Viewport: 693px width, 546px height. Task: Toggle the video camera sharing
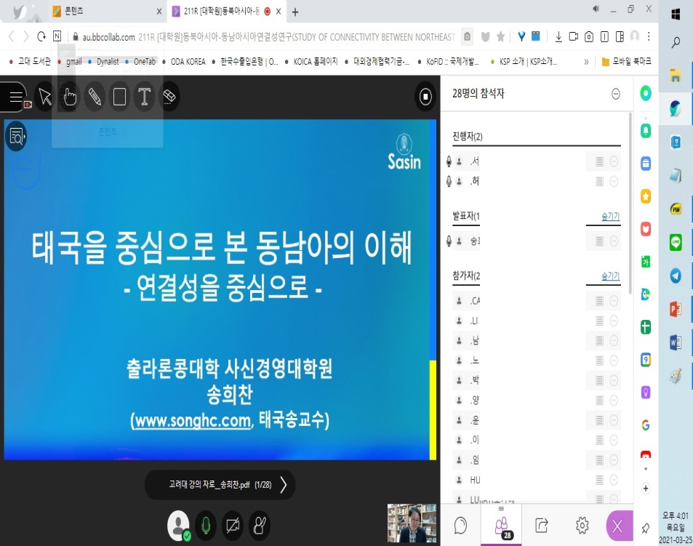(x=233, y=525)
